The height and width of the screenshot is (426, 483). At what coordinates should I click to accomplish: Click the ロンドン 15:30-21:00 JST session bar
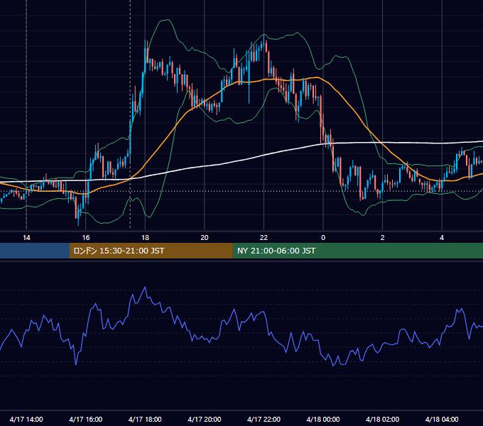pyautogui.click(x=151, y=251)
